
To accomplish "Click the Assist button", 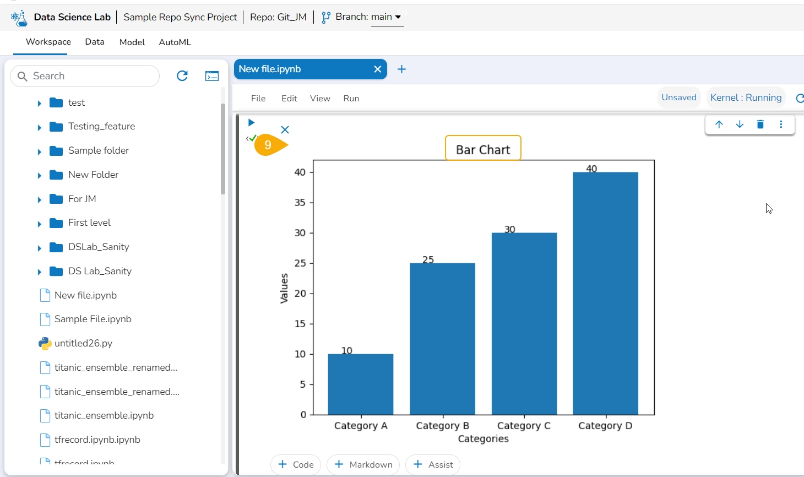I will click(x=433, y=464).
